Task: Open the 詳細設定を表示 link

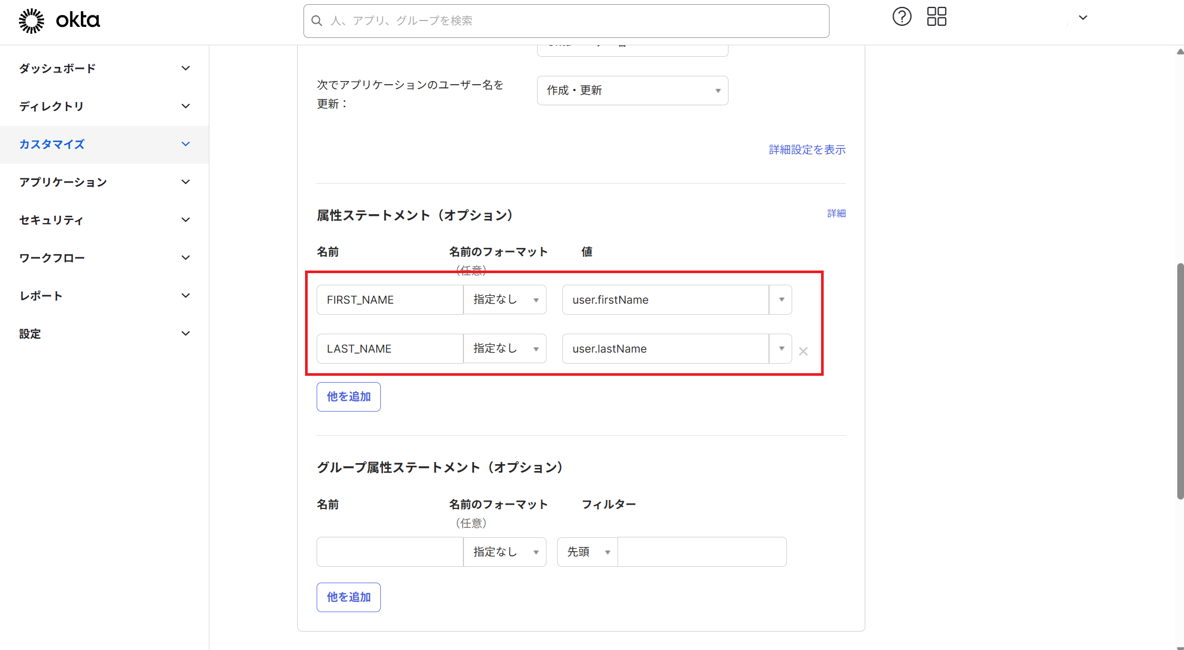Action: (807, 150)
